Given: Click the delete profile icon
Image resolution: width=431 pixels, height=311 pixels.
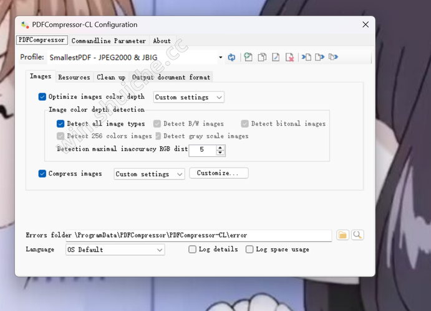Looking at the screenshot, I should tap(289, 57).
